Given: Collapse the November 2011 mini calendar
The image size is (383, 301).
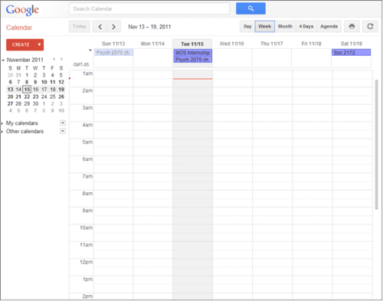Looking at the screenshot, I should pyautogui.click(x=3, y=61).
